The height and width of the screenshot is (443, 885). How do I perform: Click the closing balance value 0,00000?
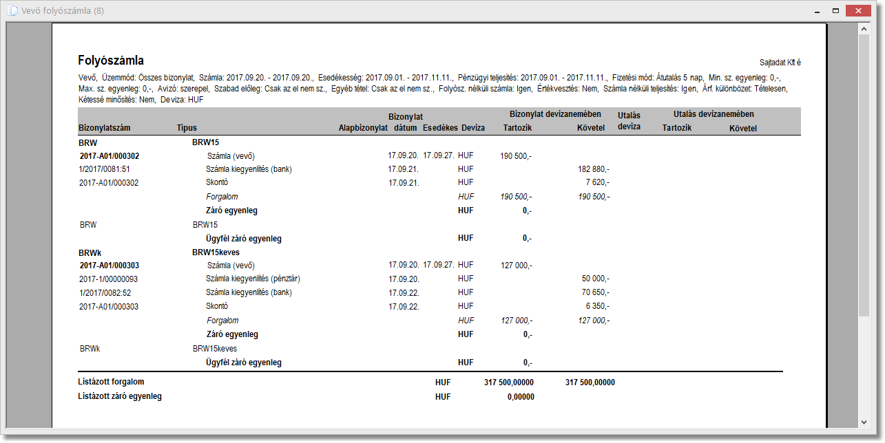tap(521, 397)
